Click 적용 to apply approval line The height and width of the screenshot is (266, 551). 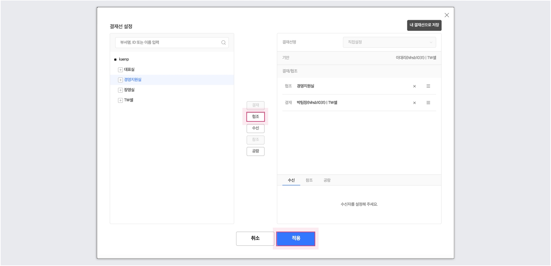point(296,239)
